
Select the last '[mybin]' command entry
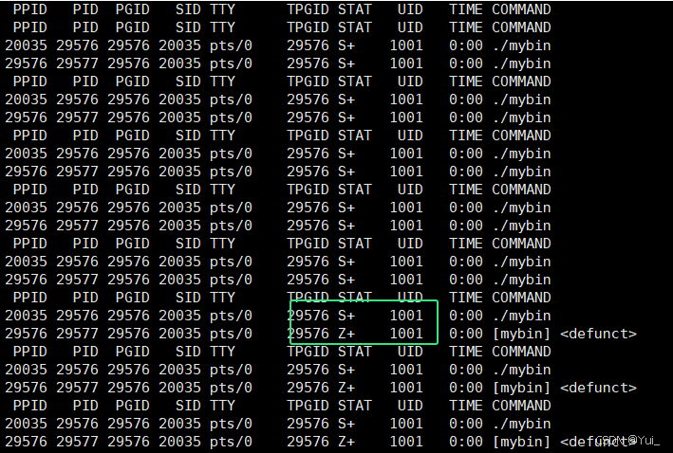pos(521,442)
